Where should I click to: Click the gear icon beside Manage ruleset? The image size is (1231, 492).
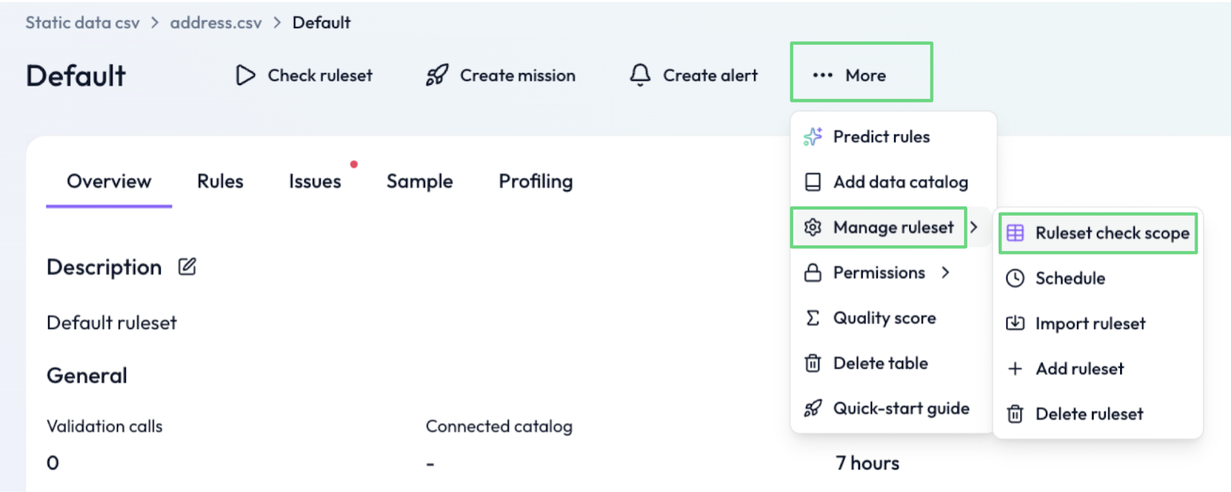(x=813, y=227)
